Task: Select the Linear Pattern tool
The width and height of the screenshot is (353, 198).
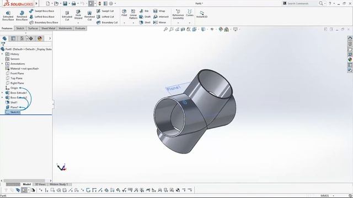Action: pyautogui.click(x=133, y=14)
